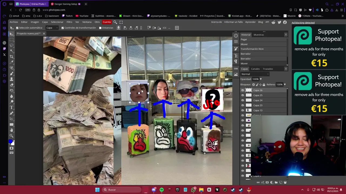Click the red Cuenta button
Viewport: 346px width, 194px height.
[x=107, y=22]
